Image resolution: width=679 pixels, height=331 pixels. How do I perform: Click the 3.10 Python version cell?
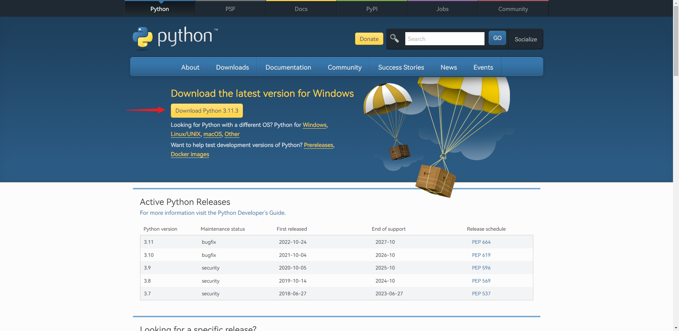pos(149,255)
